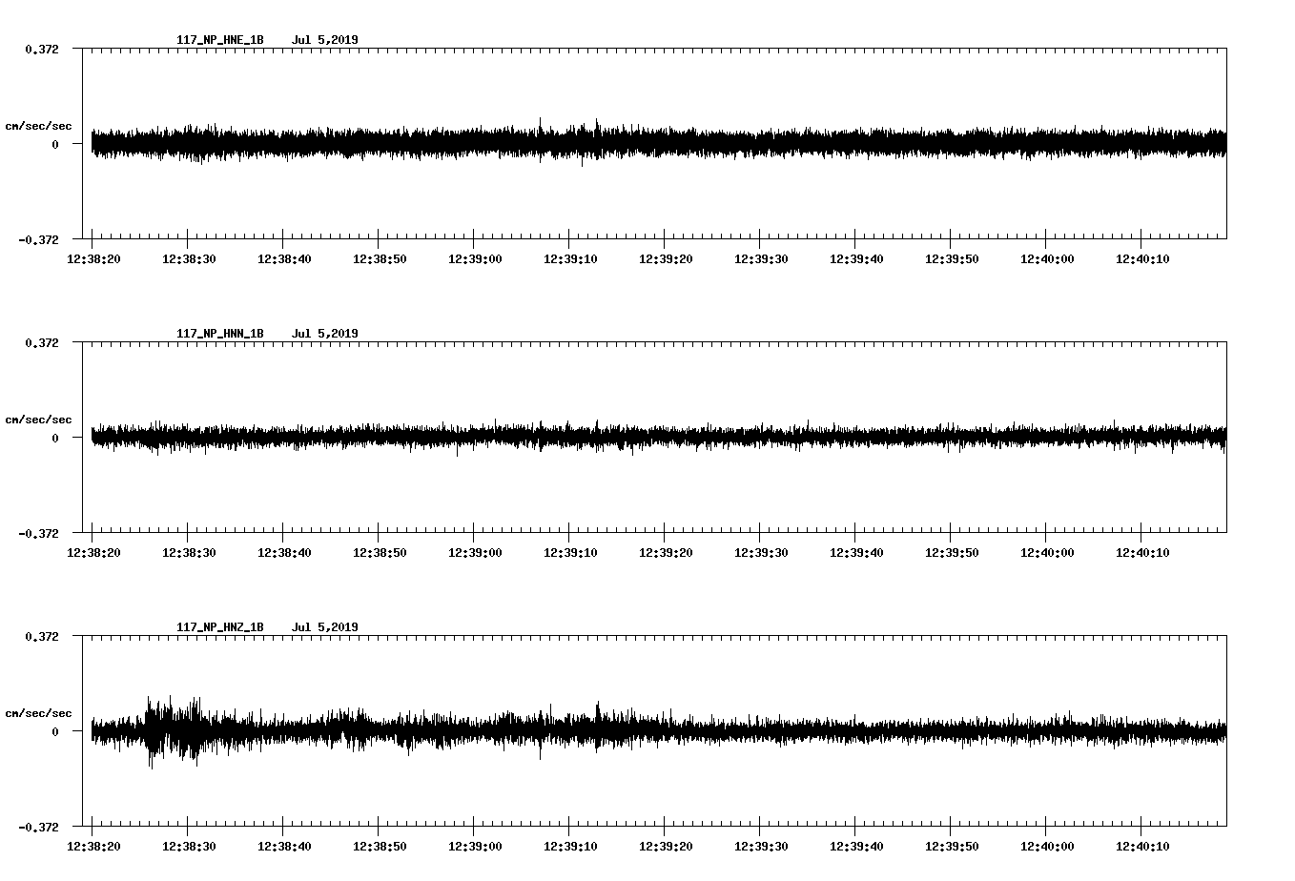Click 12:38:50 time label under HNZ plot

point(380,847)
